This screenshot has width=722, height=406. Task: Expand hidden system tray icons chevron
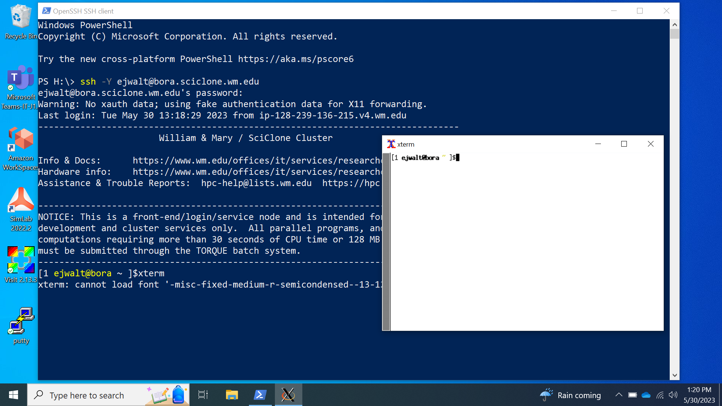point(619,395)
